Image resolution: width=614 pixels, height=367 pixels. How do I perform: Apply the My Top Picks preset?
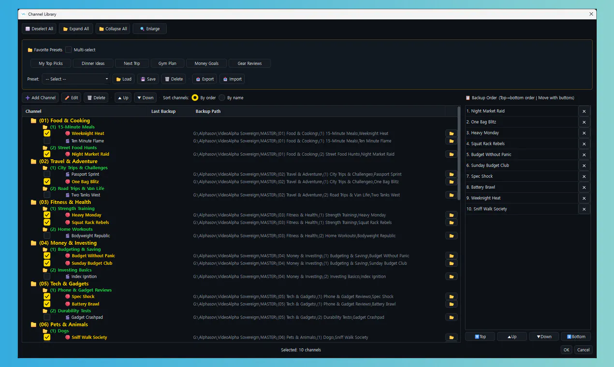[x=51, y=63]
